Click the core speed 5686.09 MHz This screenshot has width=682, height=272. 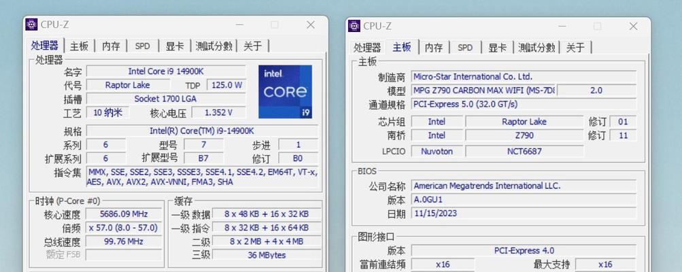(x=124, y=214)
